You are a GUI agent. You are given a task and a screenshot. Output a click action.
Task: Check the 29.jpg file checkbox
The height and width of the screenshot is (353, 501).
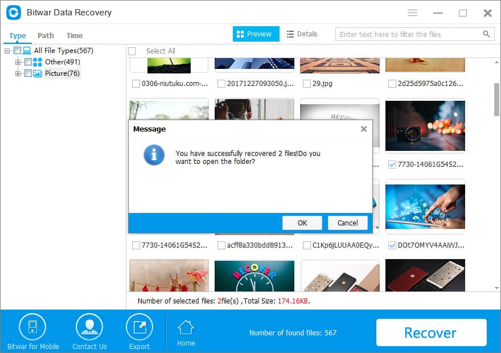(x=307, y=84)
